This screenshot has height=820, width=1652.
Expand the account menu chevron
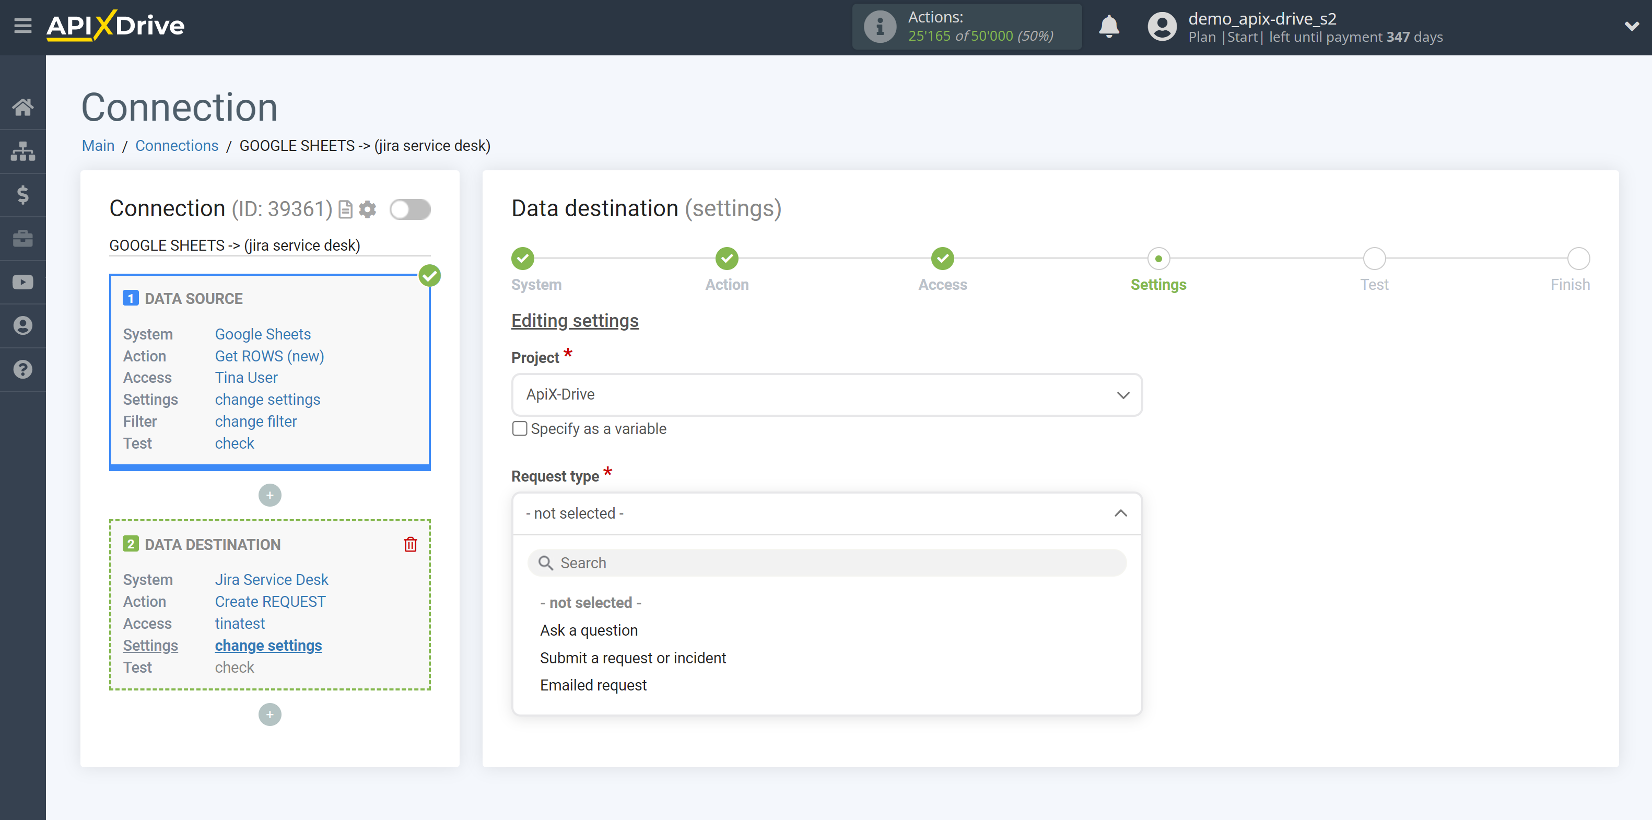pos(1632,26)
